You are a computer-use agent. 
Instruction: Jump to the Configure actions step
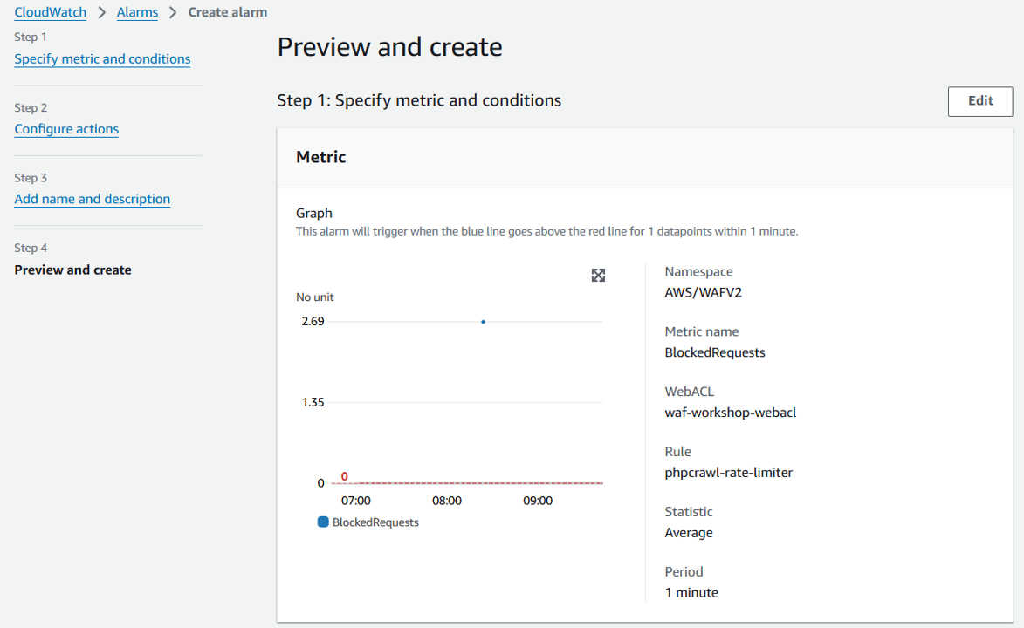tap(66, 129)
